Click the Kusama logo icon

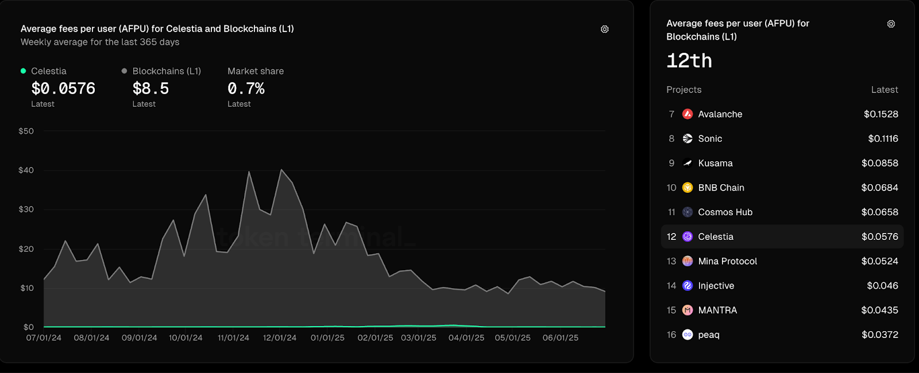[688, 163]
